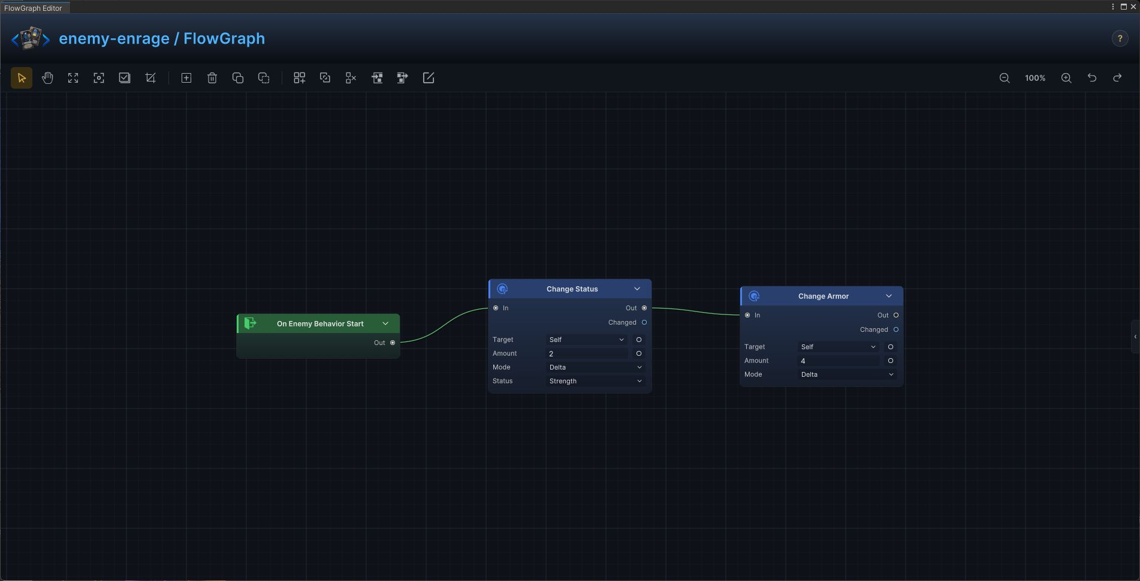The height and width of the screenshot is (581, 1140).
Task: Open the window kebab menu
Action: (x=1113, y=7)
